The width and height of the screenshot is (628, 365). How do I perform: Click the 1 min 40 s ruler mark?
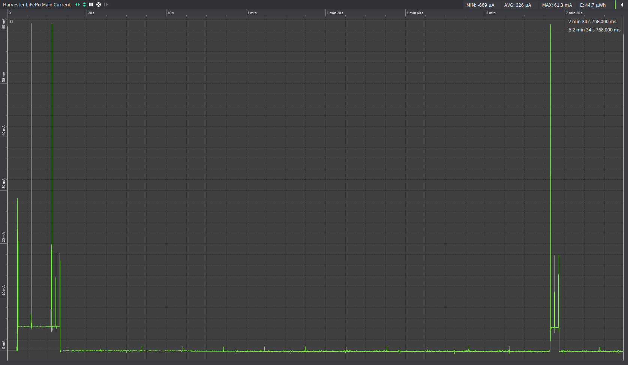(415, 13)
